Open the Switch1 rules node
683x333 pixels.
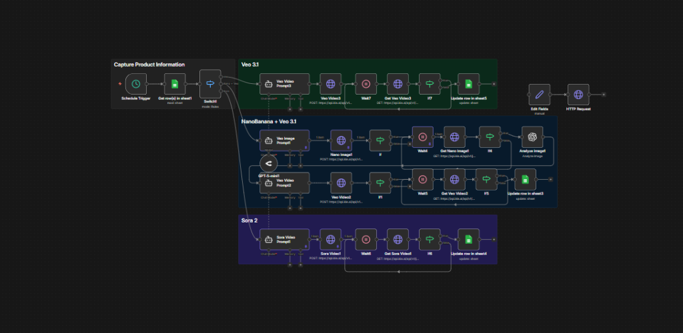(x=210, y=84)
